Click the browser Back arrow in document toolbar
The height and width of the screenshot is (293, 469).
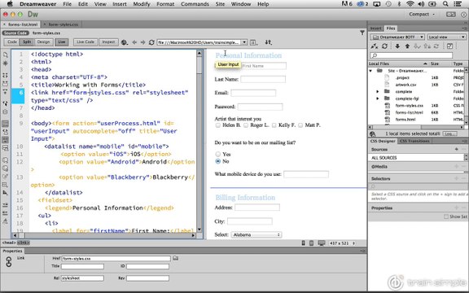(x=134, y=42)
